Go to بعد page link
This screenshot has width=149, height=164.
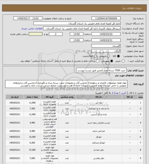117,93
